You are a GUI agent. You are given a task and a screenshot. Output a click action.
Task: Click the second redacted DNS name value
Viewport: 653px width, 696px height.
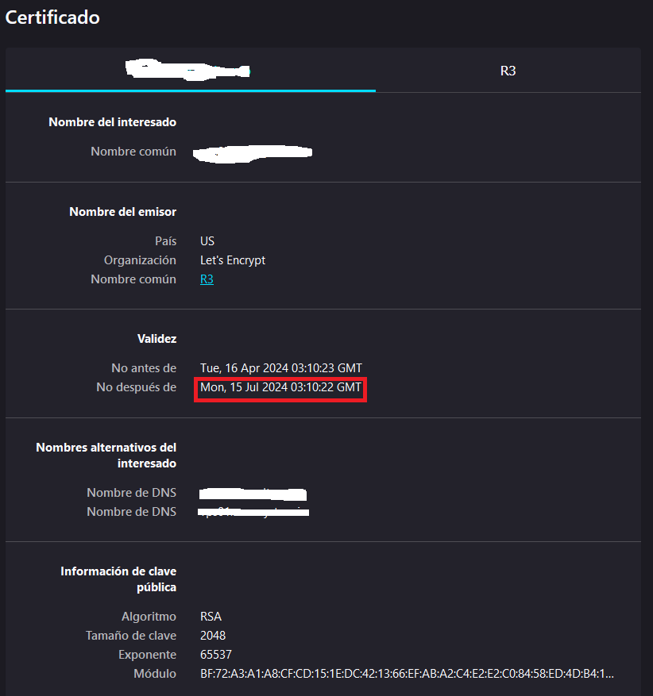click(x=254, y=513)
